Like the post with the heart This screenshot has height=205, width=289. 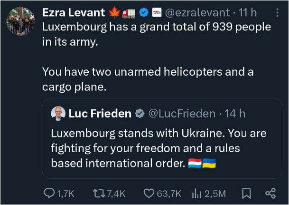(150, 194)
